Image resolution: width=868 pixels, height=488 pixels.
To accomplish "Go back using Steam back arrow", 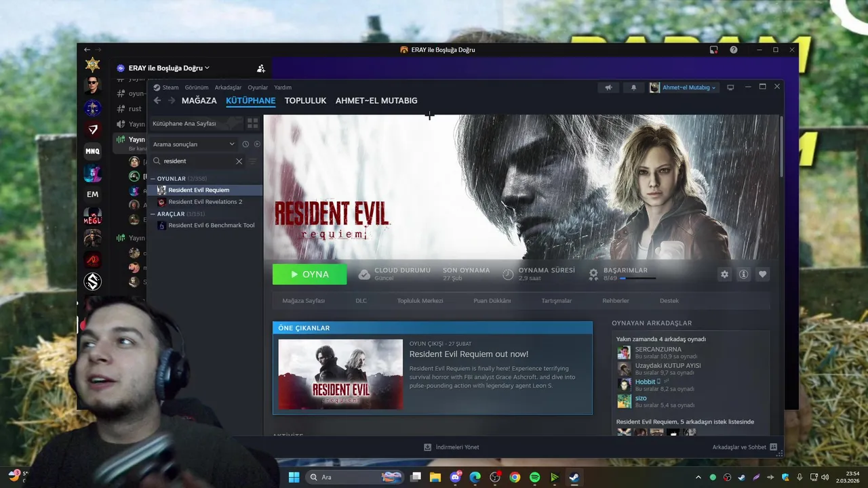I will 157,100.
